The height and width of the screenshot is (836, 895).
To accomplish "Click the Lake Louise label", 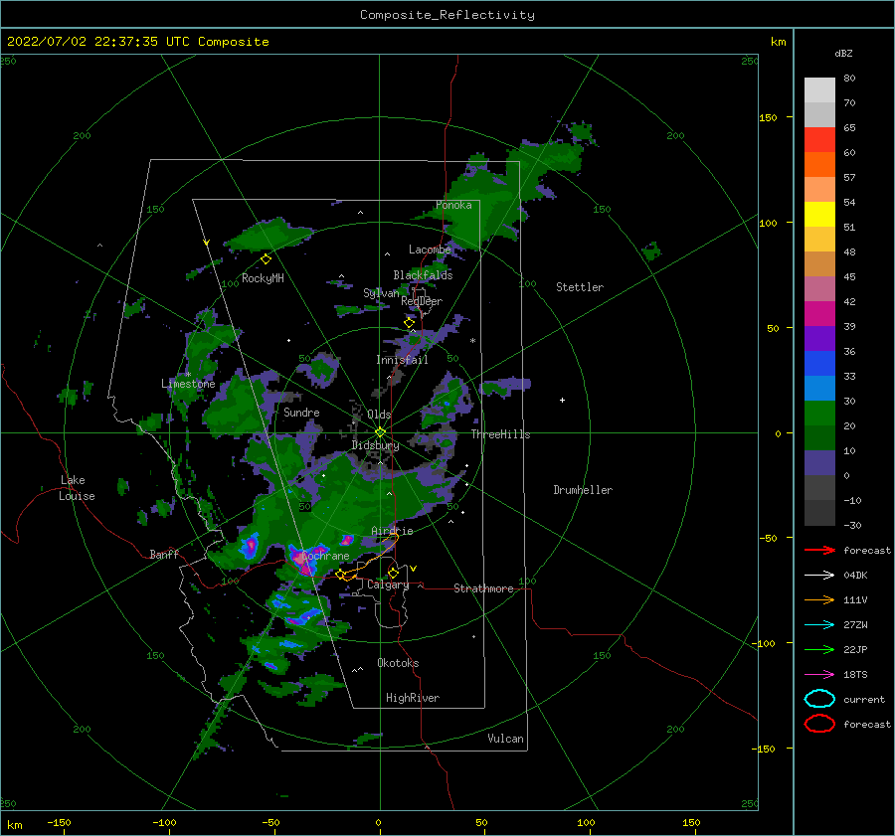I will pyautogui.click(x=77, y=488).
